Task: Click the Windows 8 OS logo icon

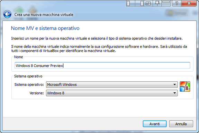Action: (185, 86)
